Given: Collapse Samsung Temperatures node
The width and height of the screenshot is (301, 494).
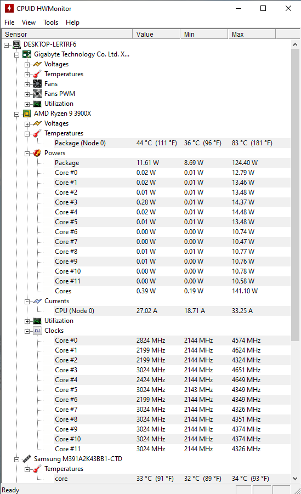Looking at the screenshot, I should pyautogui.click(x=27, y=469).
